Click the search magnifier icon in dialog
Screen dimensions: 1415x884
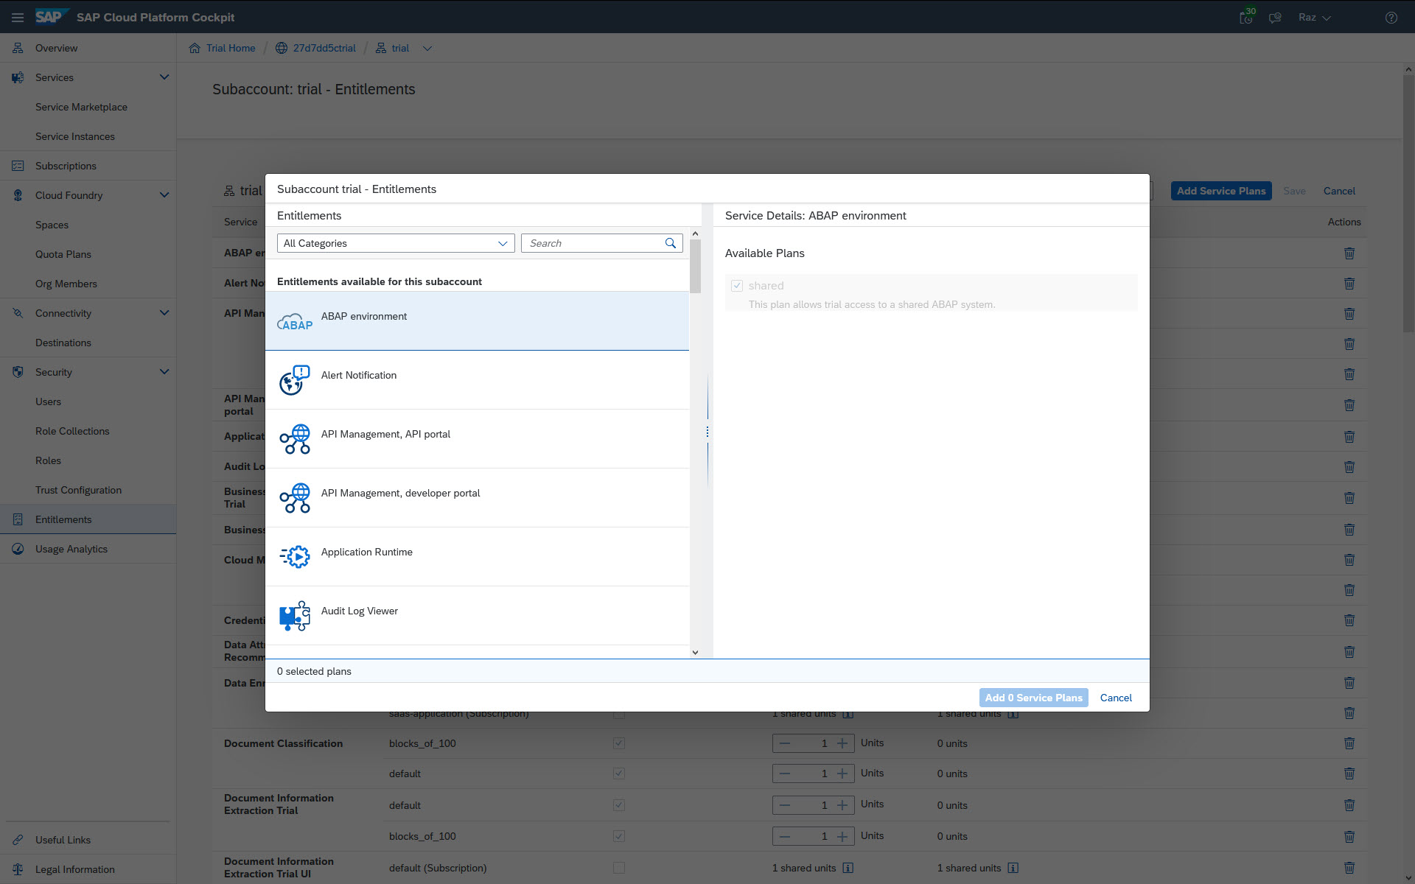tap(671, 243)
